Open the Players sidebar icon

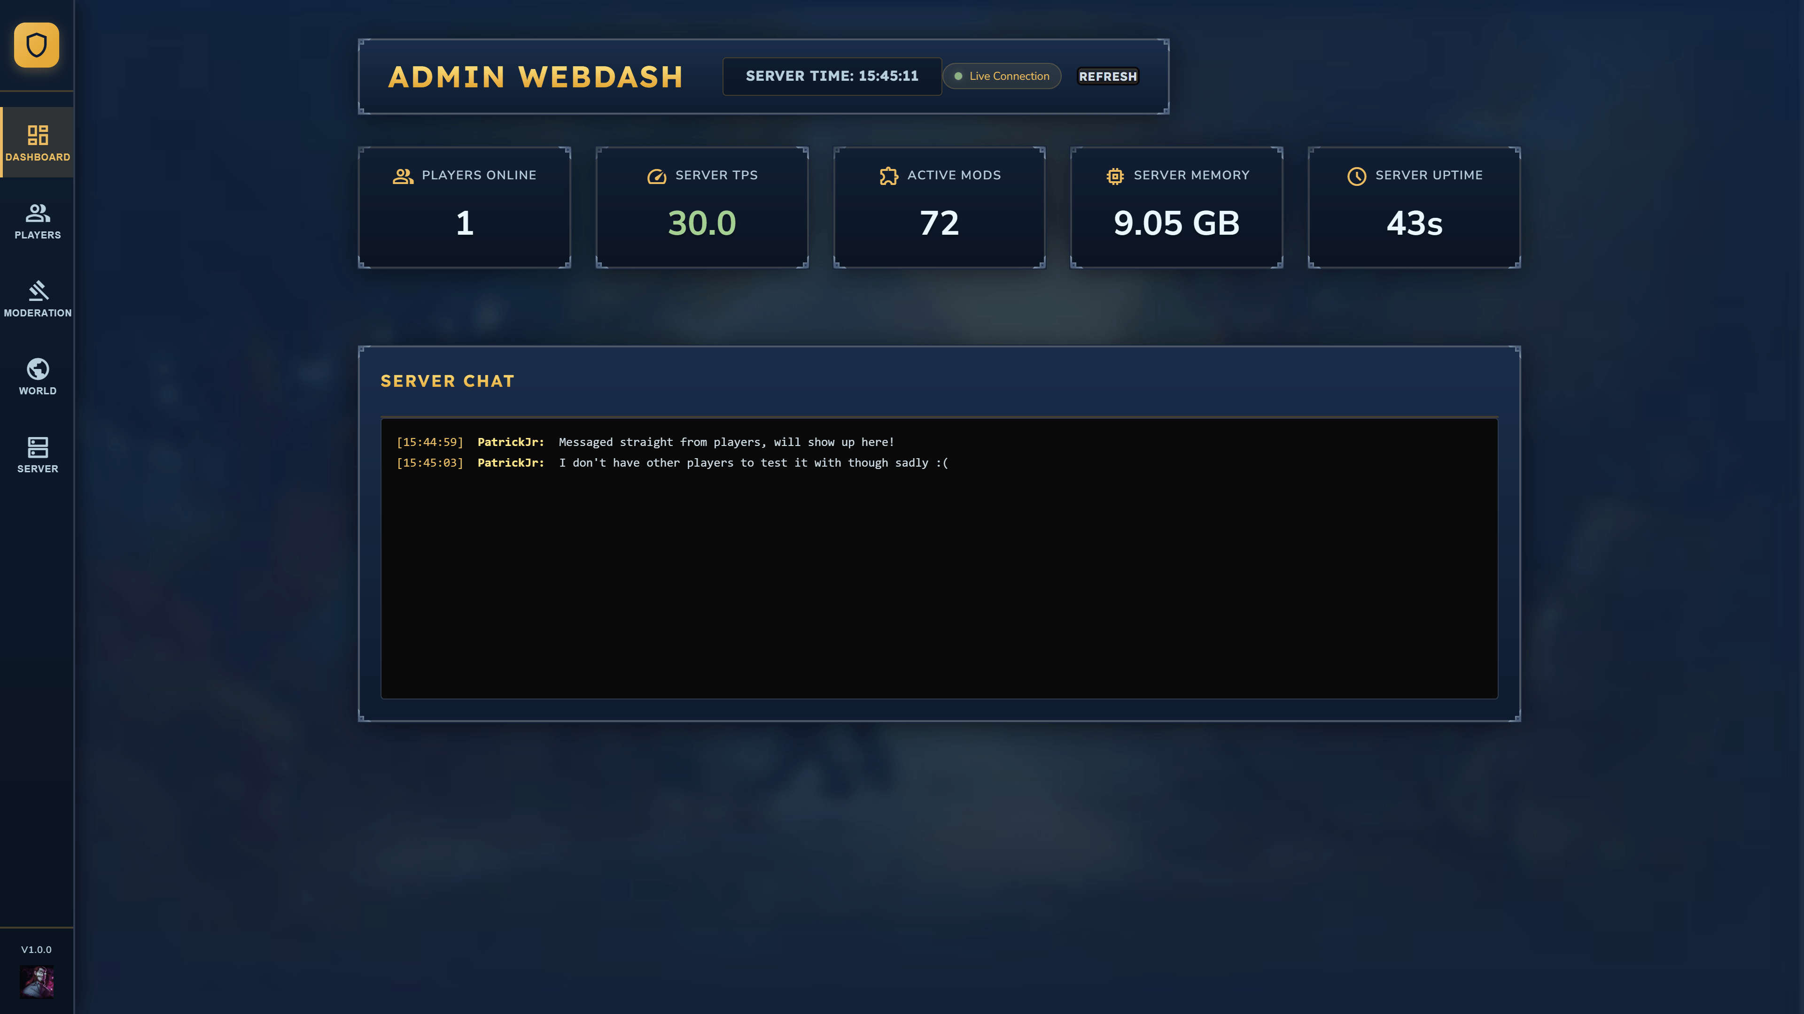pyautogui.click(x=38, y=213)
